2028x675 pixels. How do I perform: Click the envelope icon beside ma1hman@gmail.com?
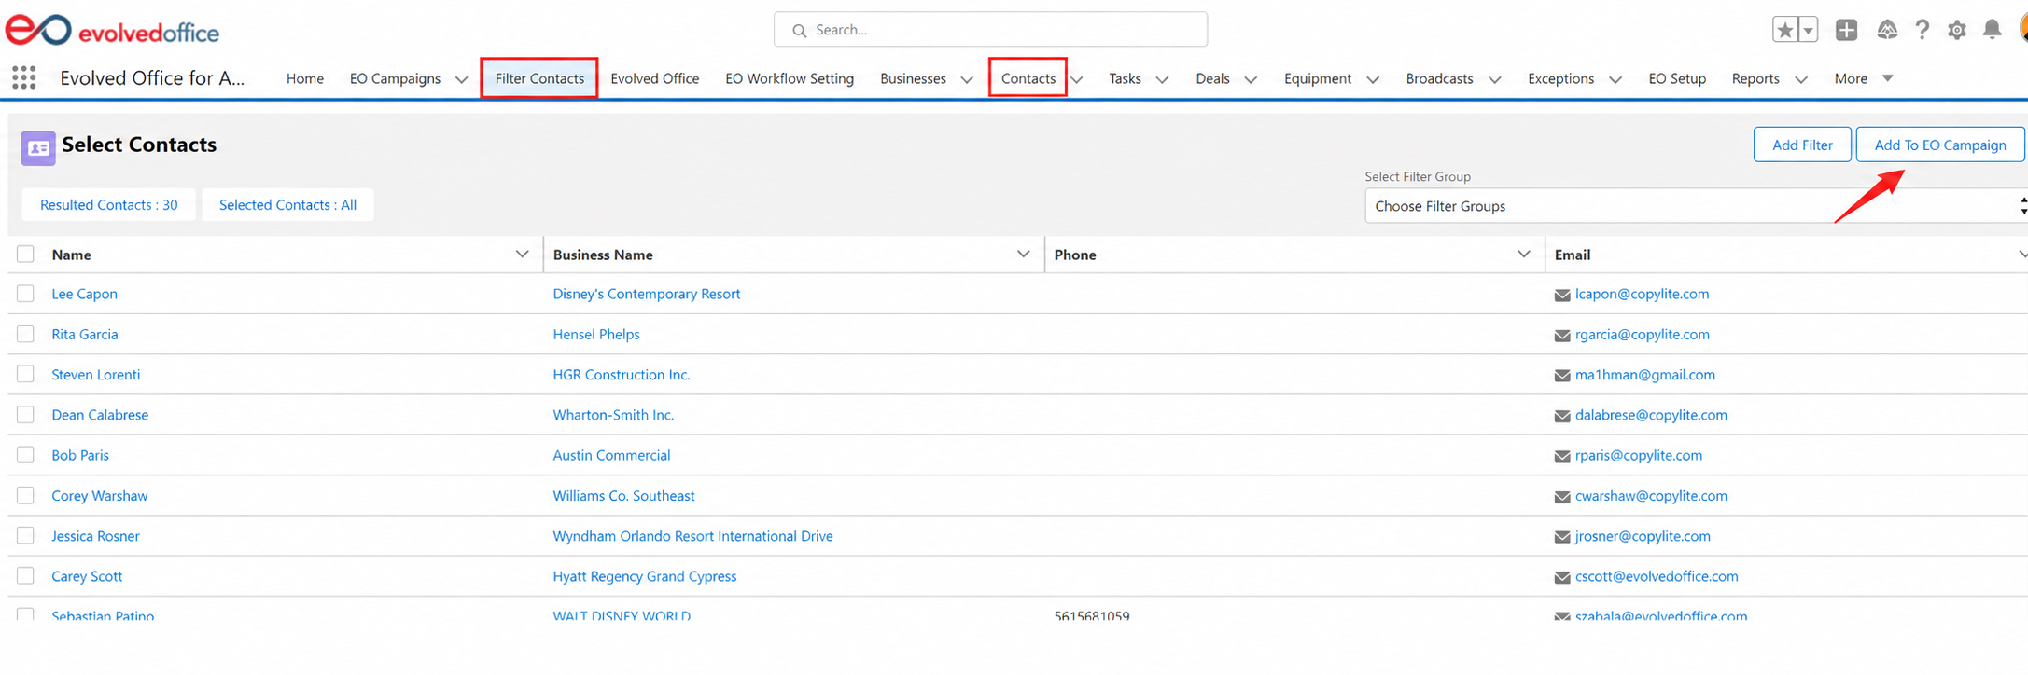pos(1562,375)
